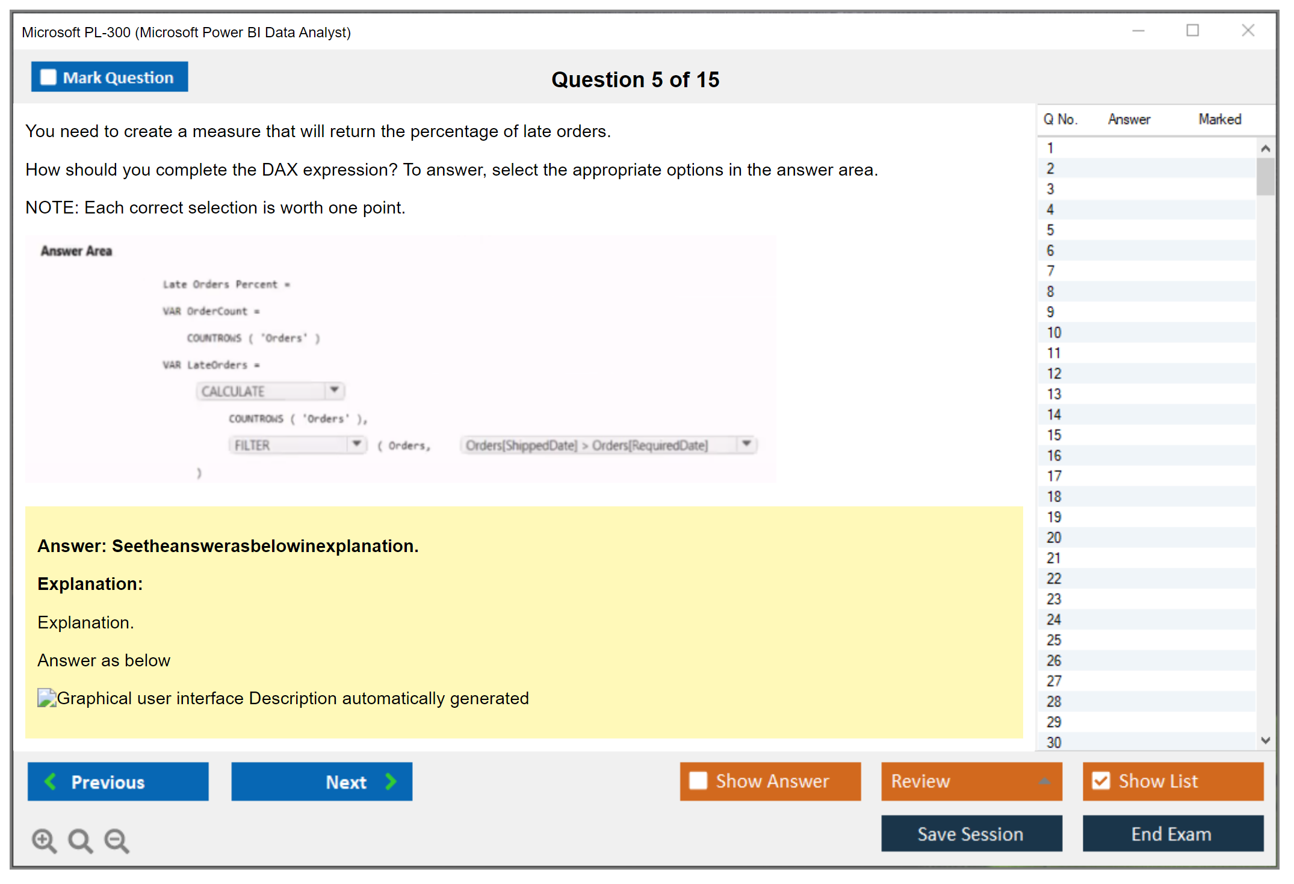Uncheck the Show List checkbox

coord(1101,781)
